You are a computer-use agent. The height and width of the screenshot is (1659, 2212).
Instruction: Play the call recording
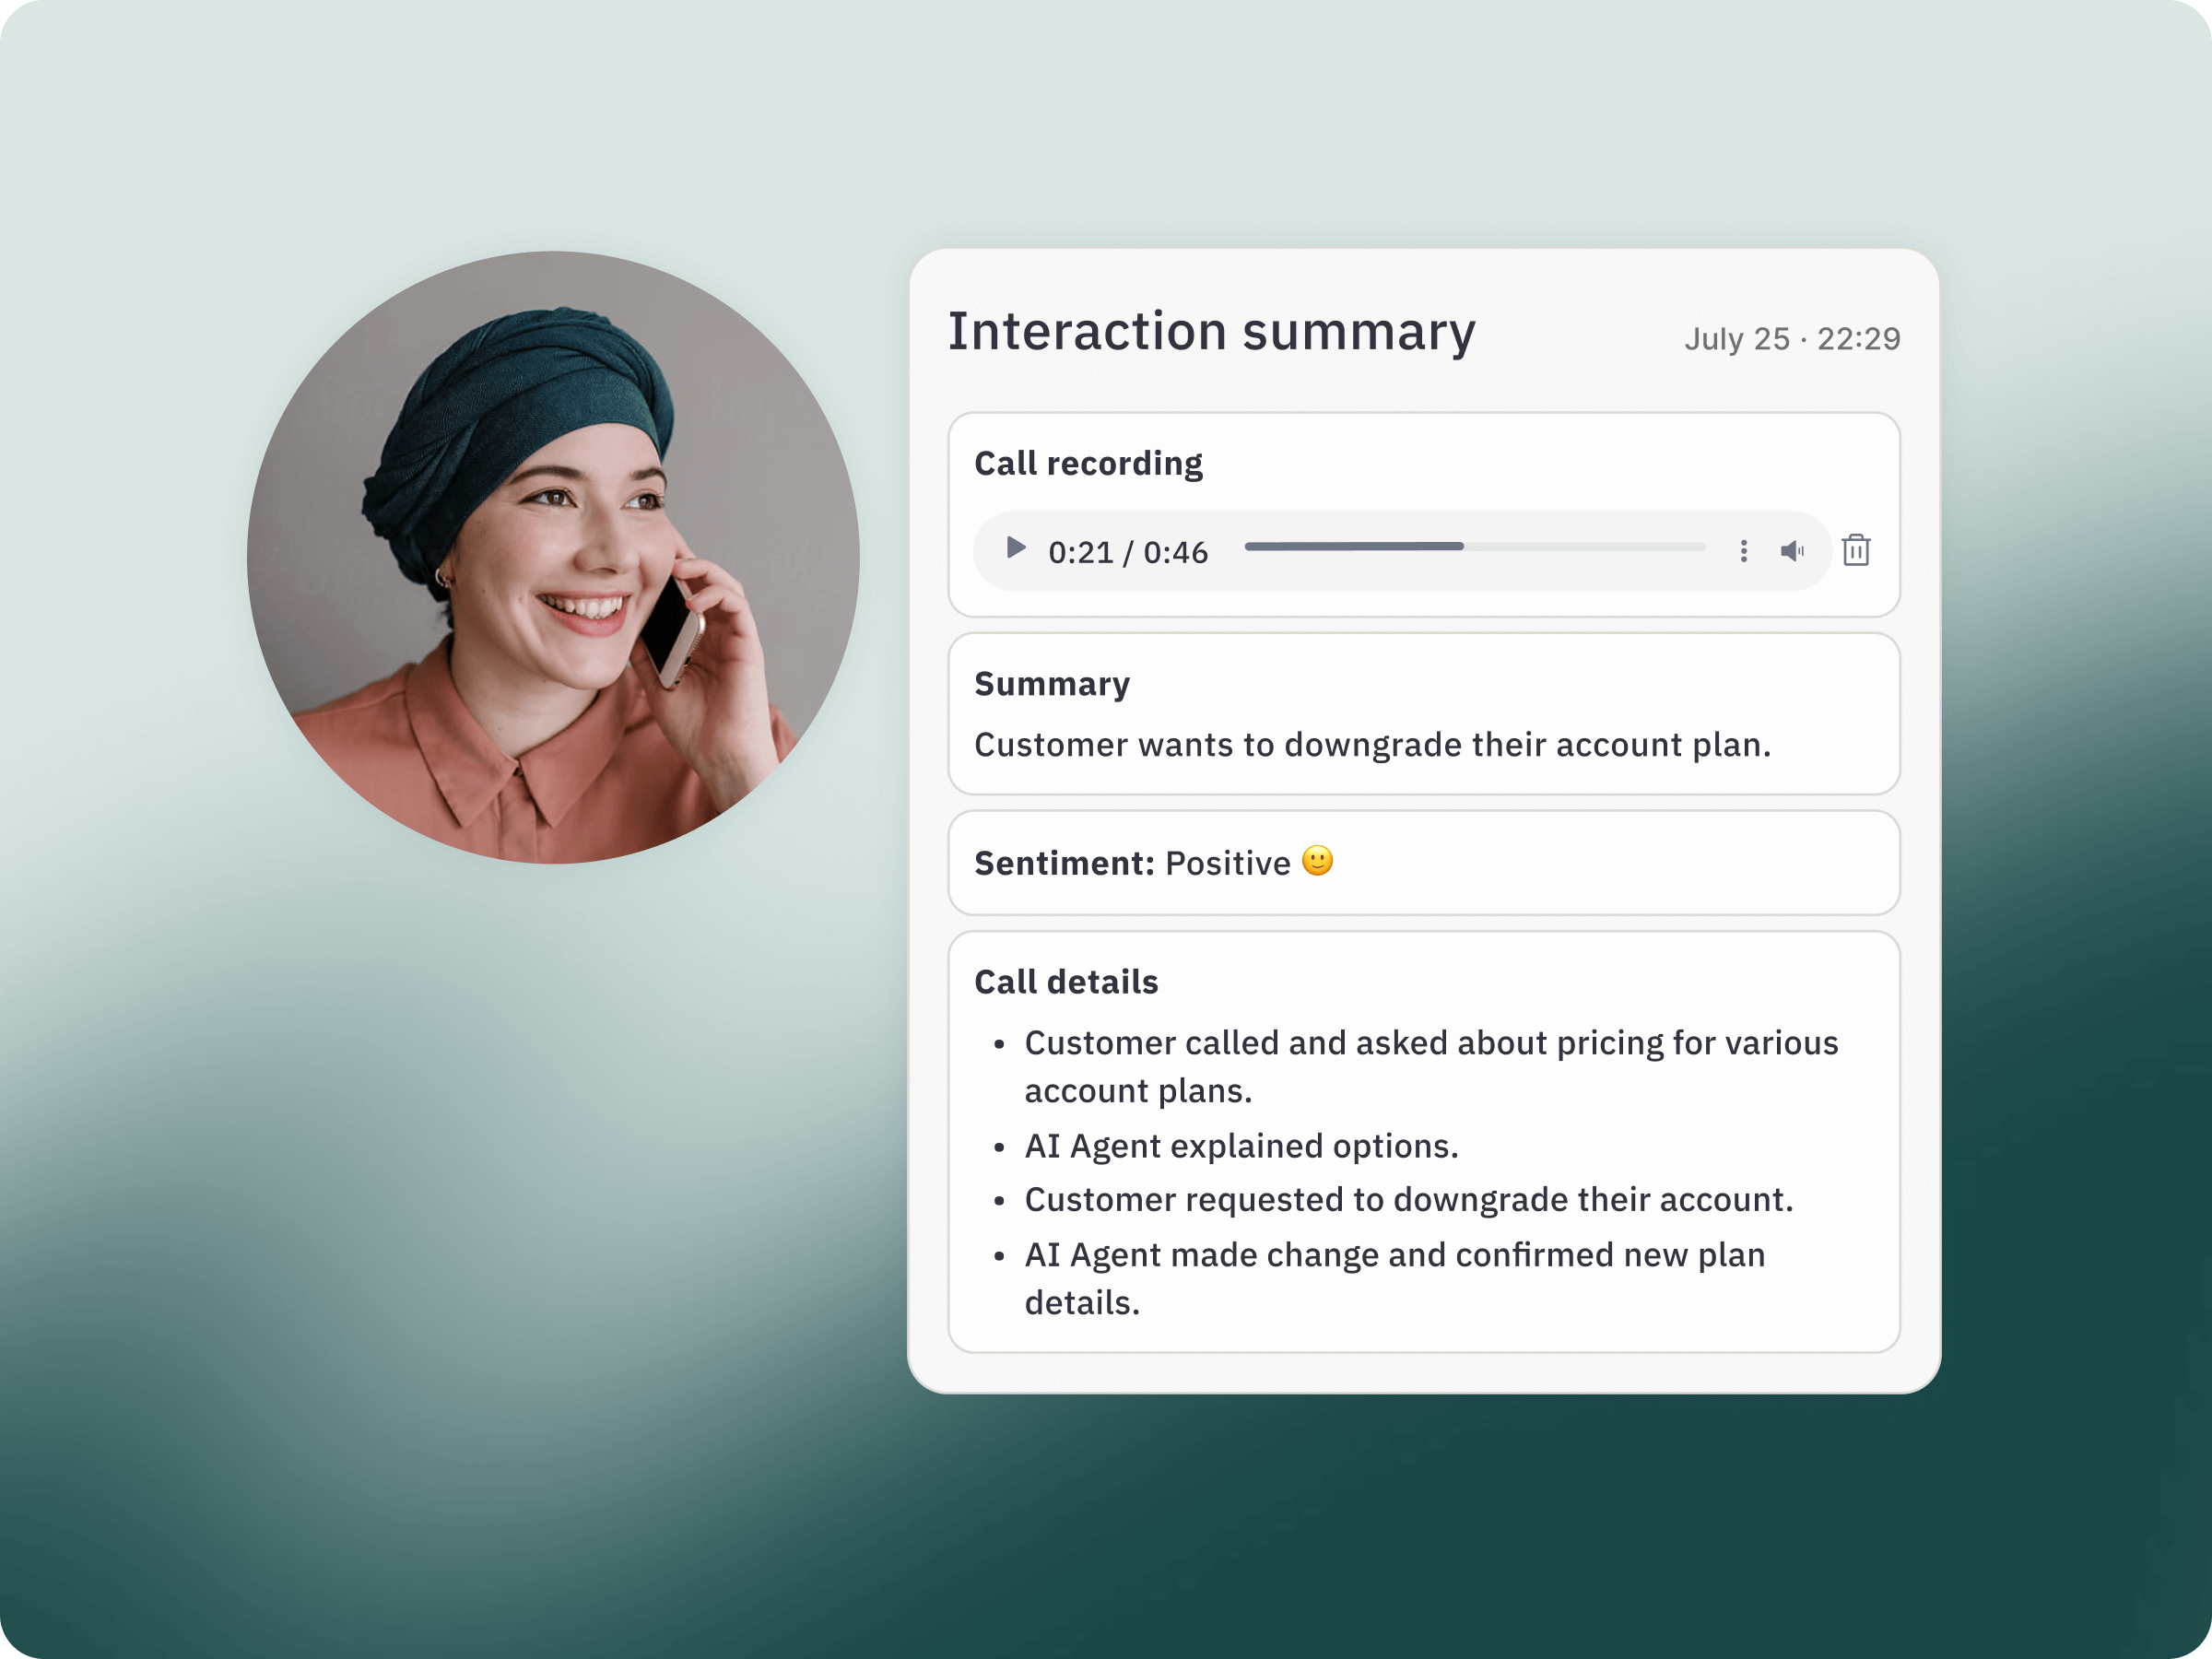1016,548
